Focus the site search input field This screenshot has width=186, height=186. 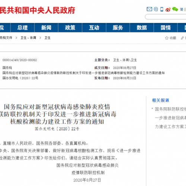coord(166,17)
